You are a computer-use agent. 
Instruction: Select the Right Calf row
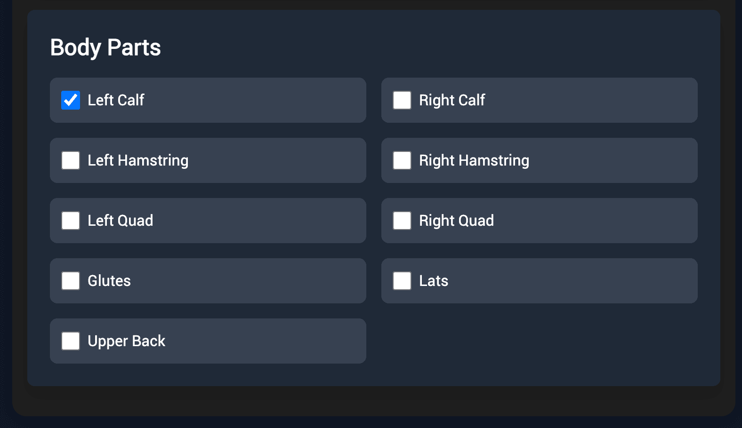click(540, 100)
